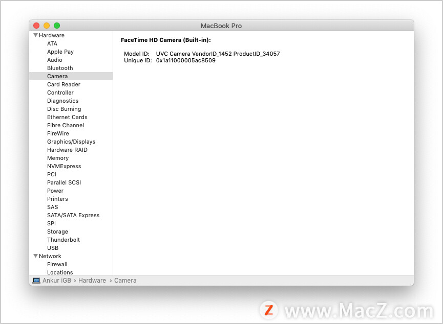Screen dimensions: 443x324
Task: Click the 0x1a11000005ac8509 value
Action: coord(185,60)
